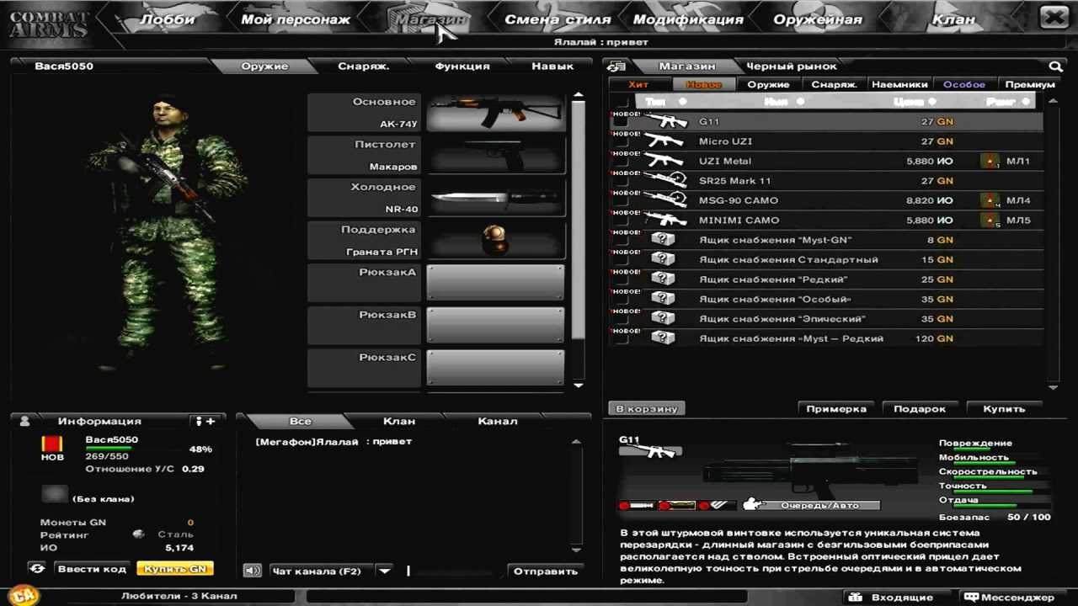Click the chat message input field

point(453,571)
